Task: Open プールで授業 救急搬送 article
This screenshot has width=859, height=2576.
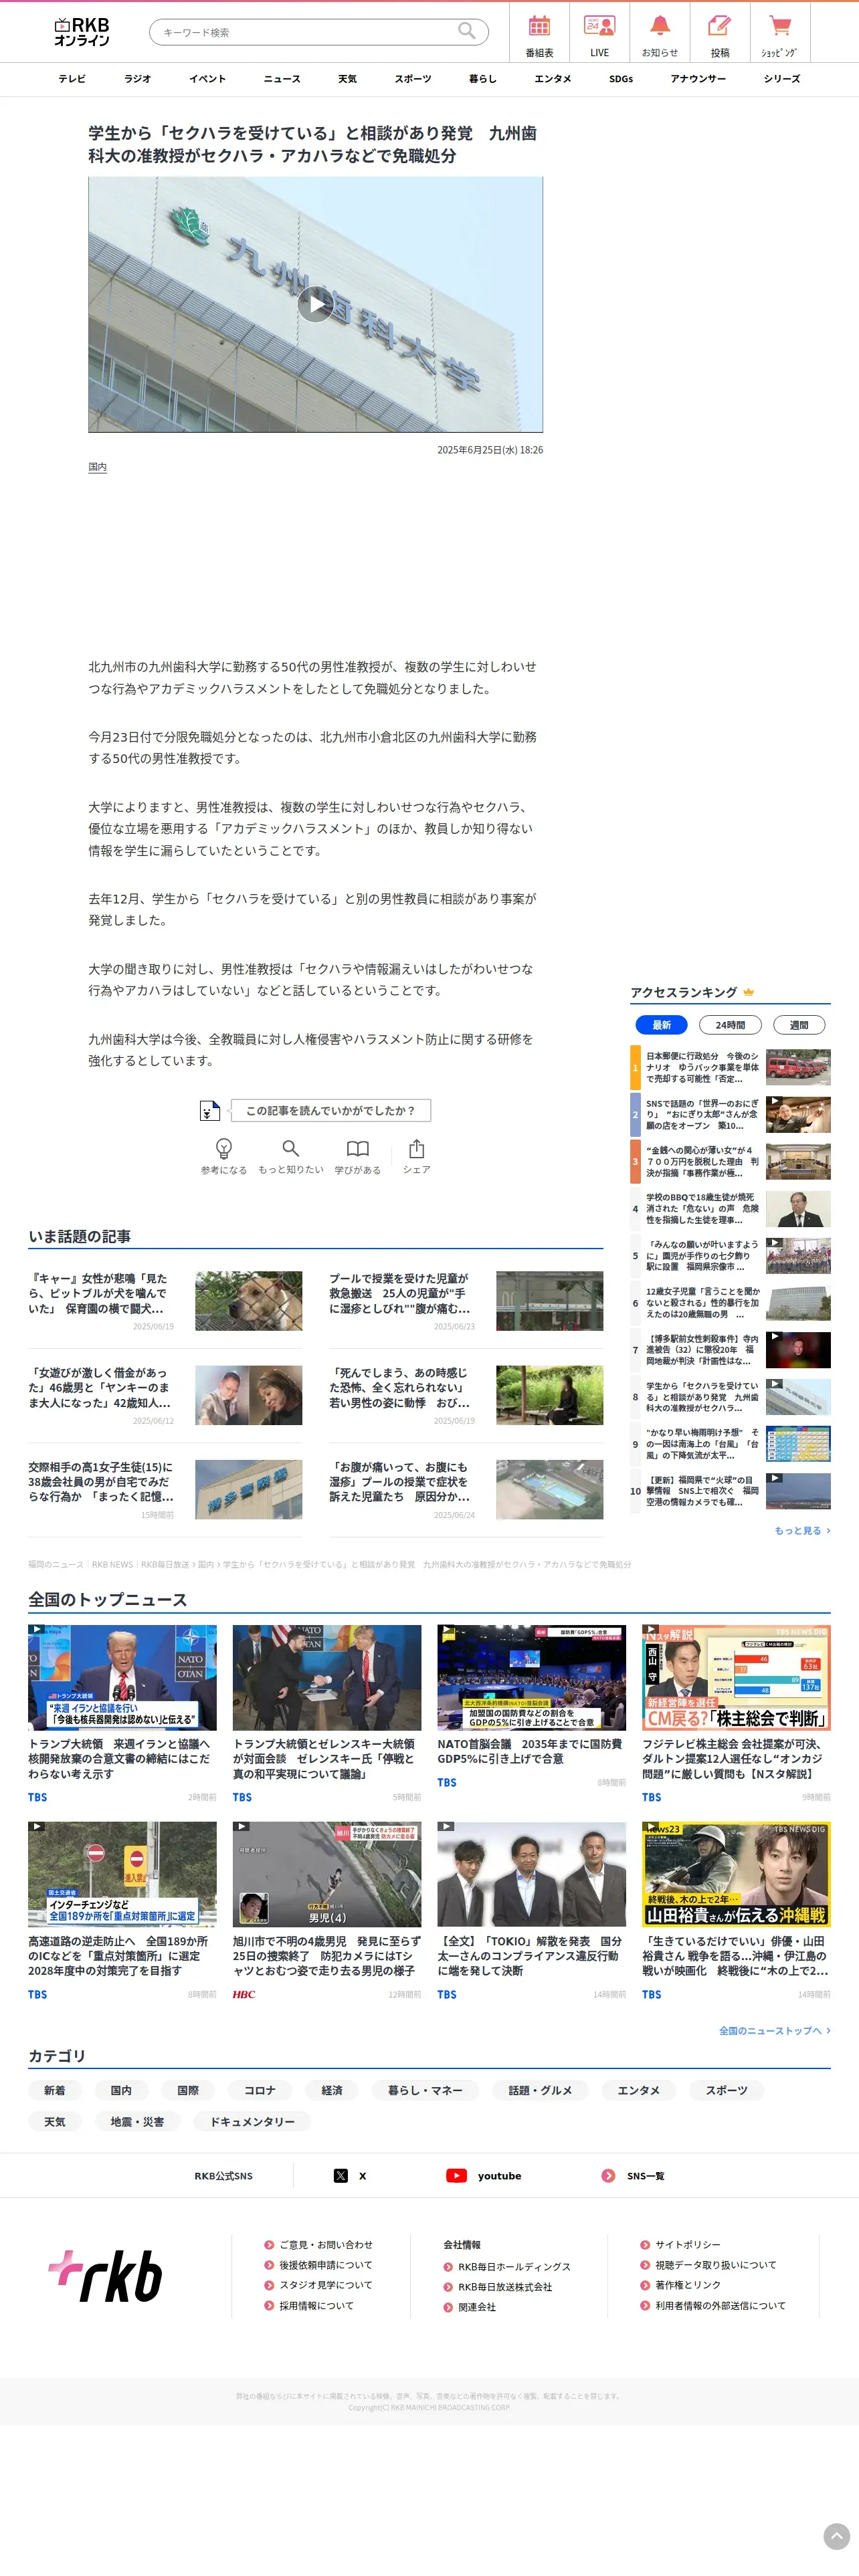Action: (466, 1300)
